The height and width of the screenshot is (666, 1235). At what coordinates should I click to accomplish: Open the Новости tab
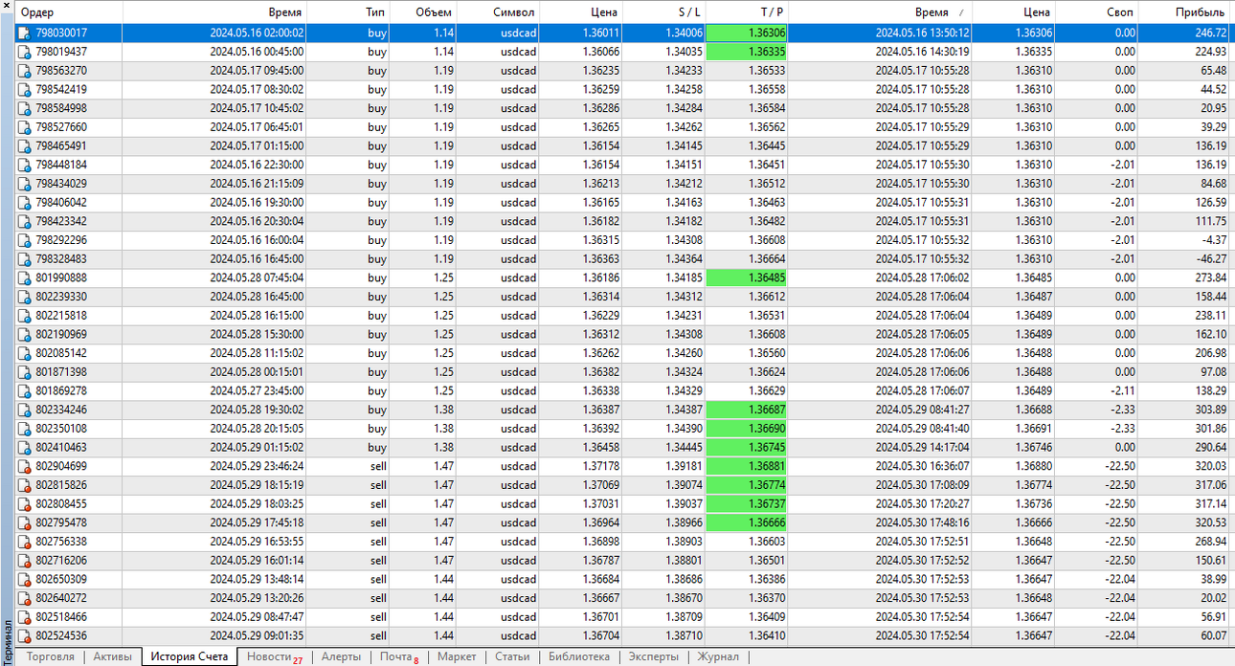(x=274, y=656)
